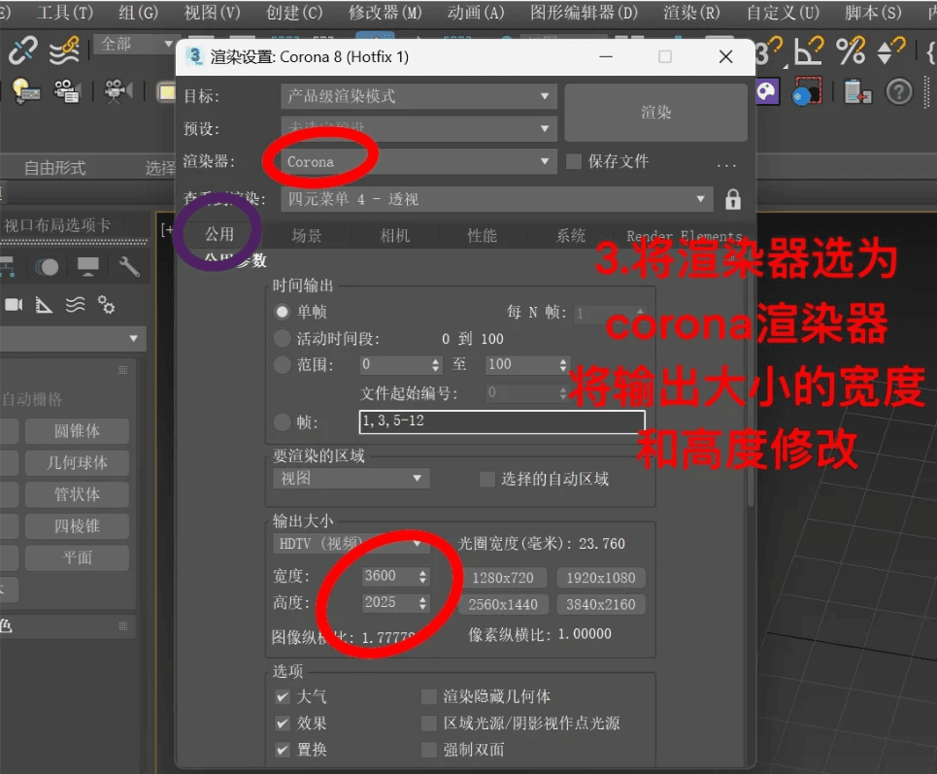Open the 渲染 menu
The width and height of the screenshot is (937, 774).
(692, 13)
